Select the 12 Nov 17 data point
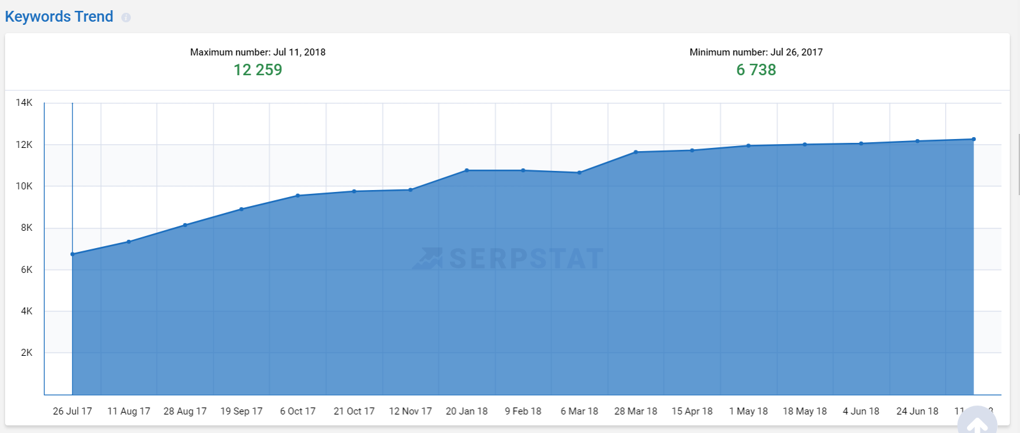Image resolution: width=1020 pixels, height=433 pixels. (410, 190)
